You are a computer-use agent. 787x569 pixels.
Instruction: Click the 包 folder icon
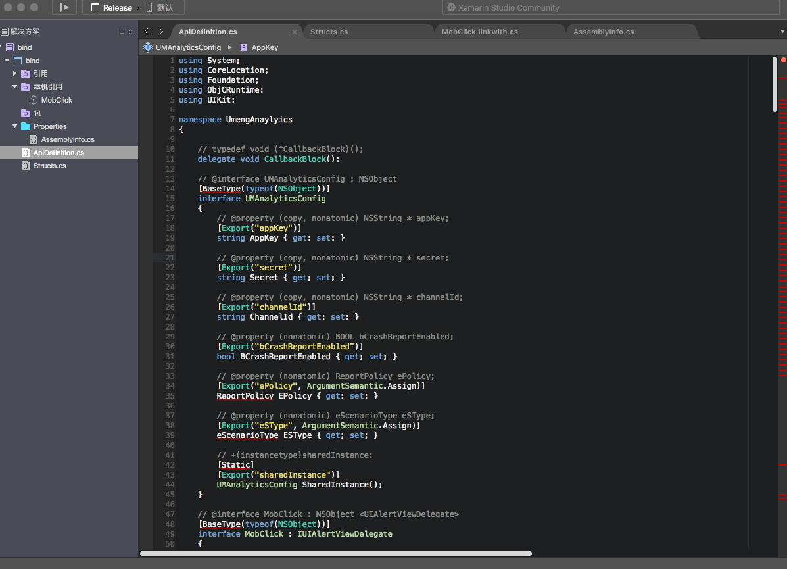click(x=26, y=113)
